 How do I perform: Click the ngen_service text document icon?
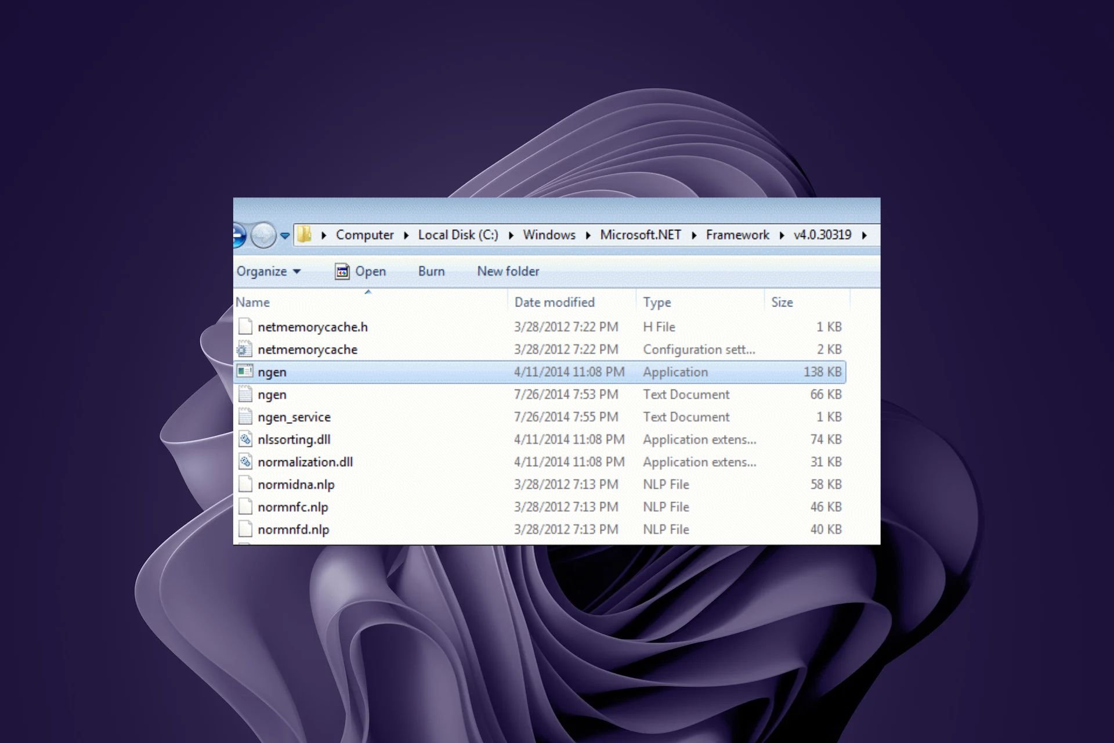point(245,417)
